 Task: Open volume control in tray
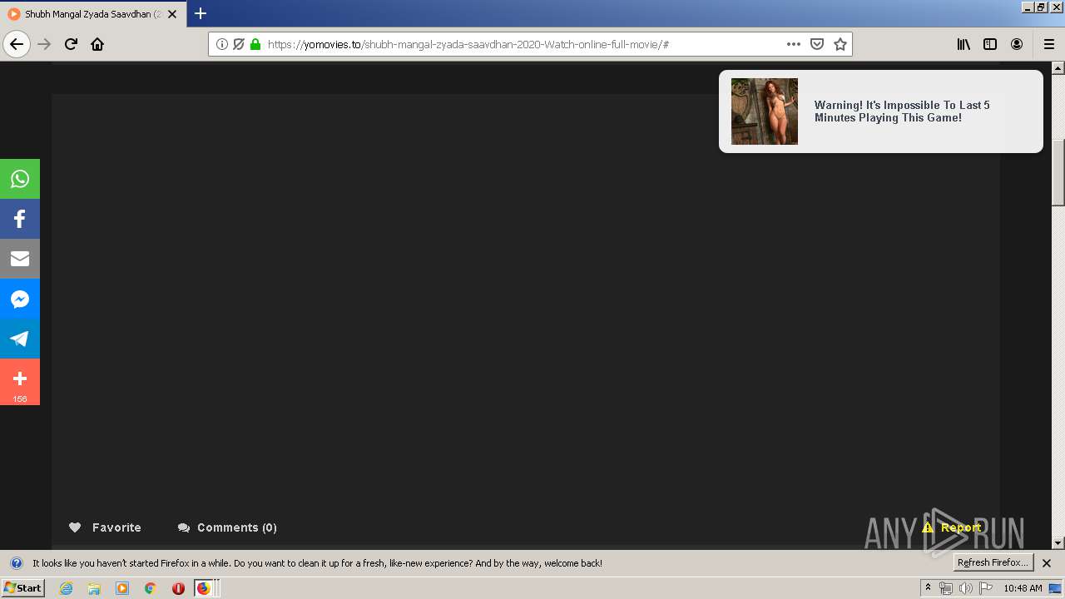pos(966,588)
